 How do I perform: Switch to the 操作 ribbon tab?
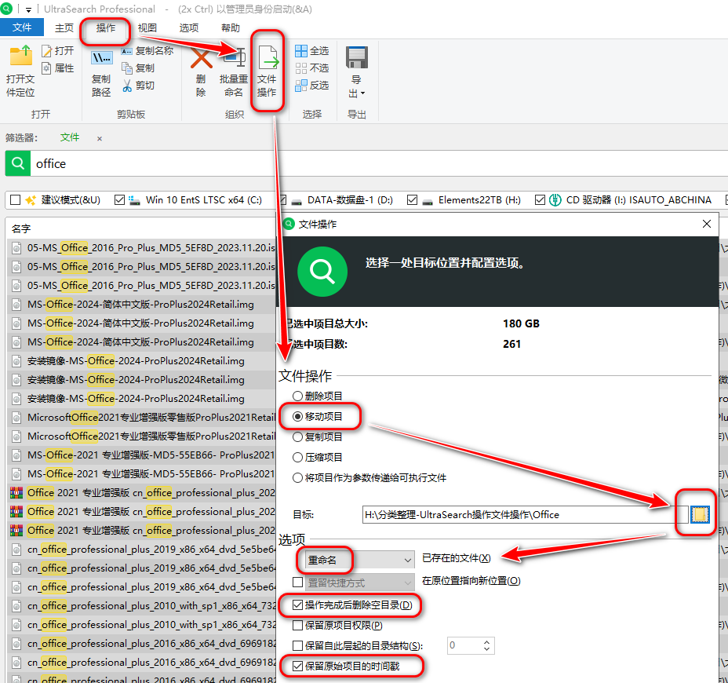pyautogui.click(x=105, y=28)
